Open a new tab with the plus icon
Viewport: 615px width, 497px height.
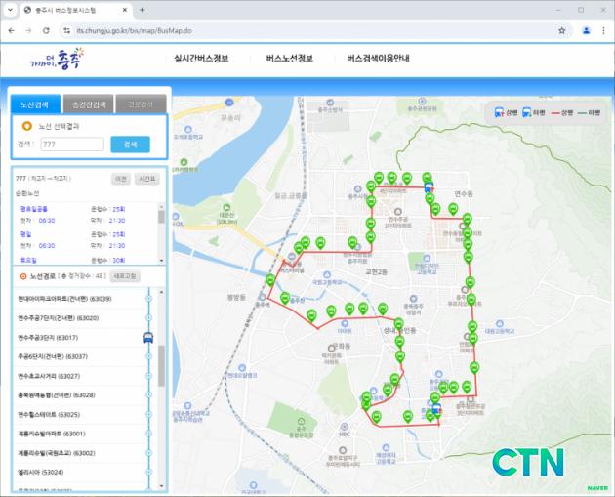pyautogui.click(x=142, y=10)
